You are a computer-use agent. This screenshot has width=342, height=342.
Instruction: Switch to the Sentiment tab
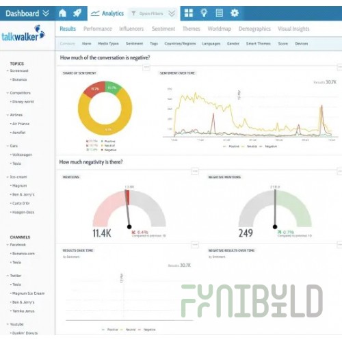pyautogui.click(x=163, y=29)
